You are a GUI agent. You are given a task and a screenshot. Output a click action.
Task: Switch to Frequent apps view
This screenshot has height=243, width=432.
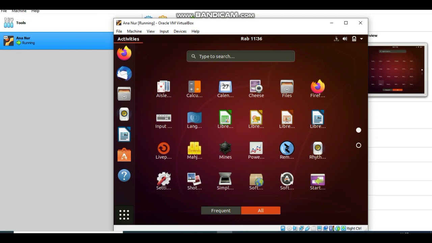(221, 211)
